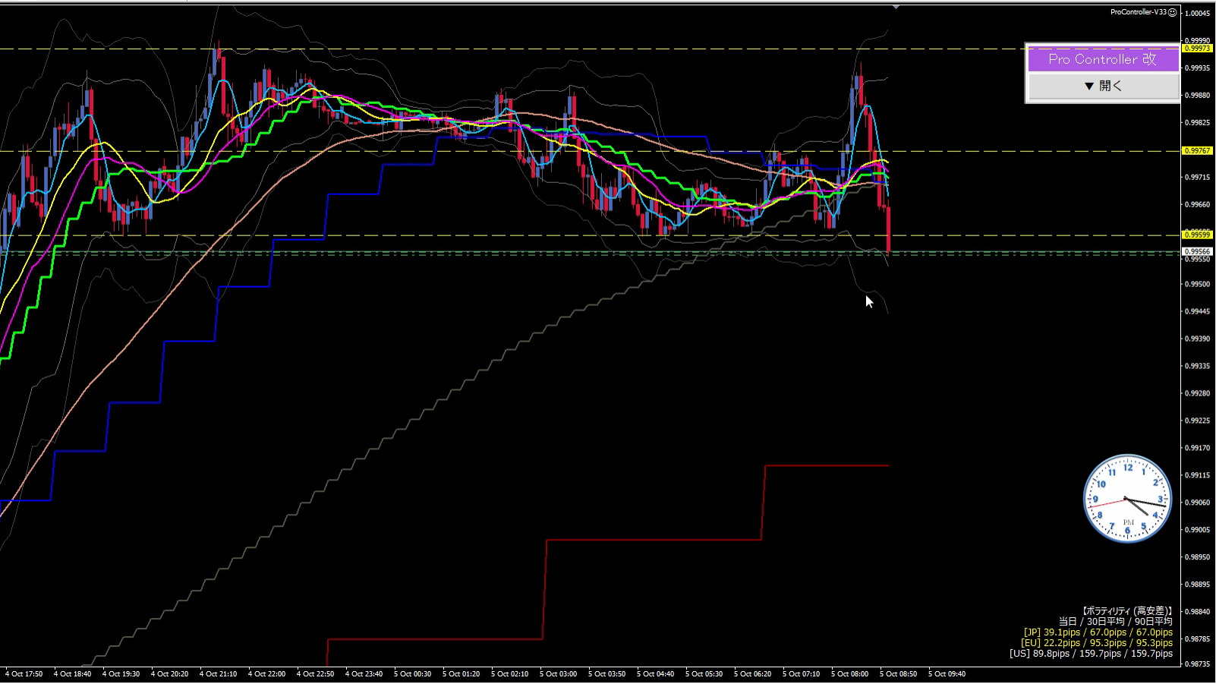Click the latest red candlestick on the chart
1216x684 pixels.
point(888,229)
